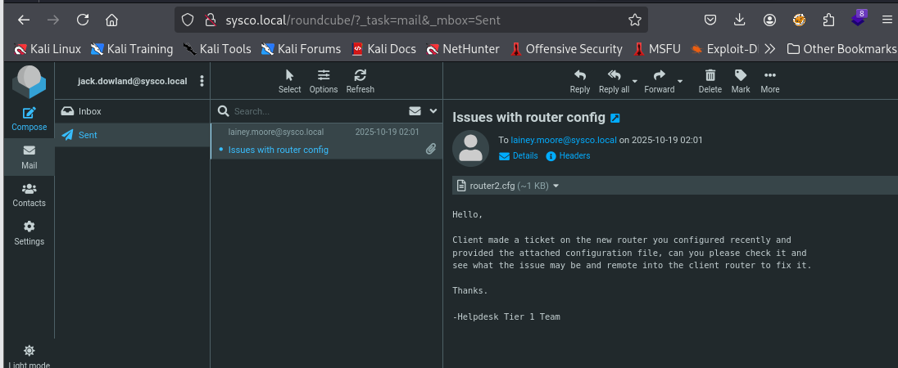Open the router2.cfg attachment
This screenshot has height=368, width=898.
pos(502,186)
